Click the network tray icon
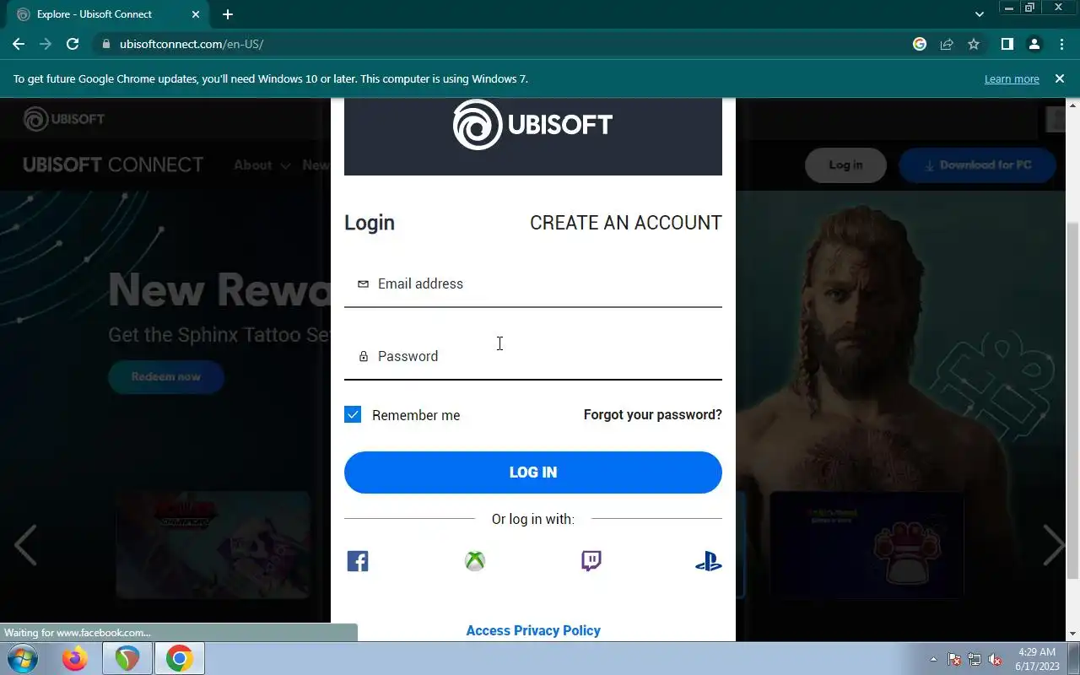This screenshot has width=1080, height=675. pyautogui.click(x=975, y=659)
